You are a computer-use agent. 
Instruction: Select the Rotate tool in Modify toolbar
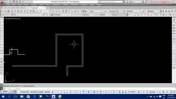click(x=174, y=36)
